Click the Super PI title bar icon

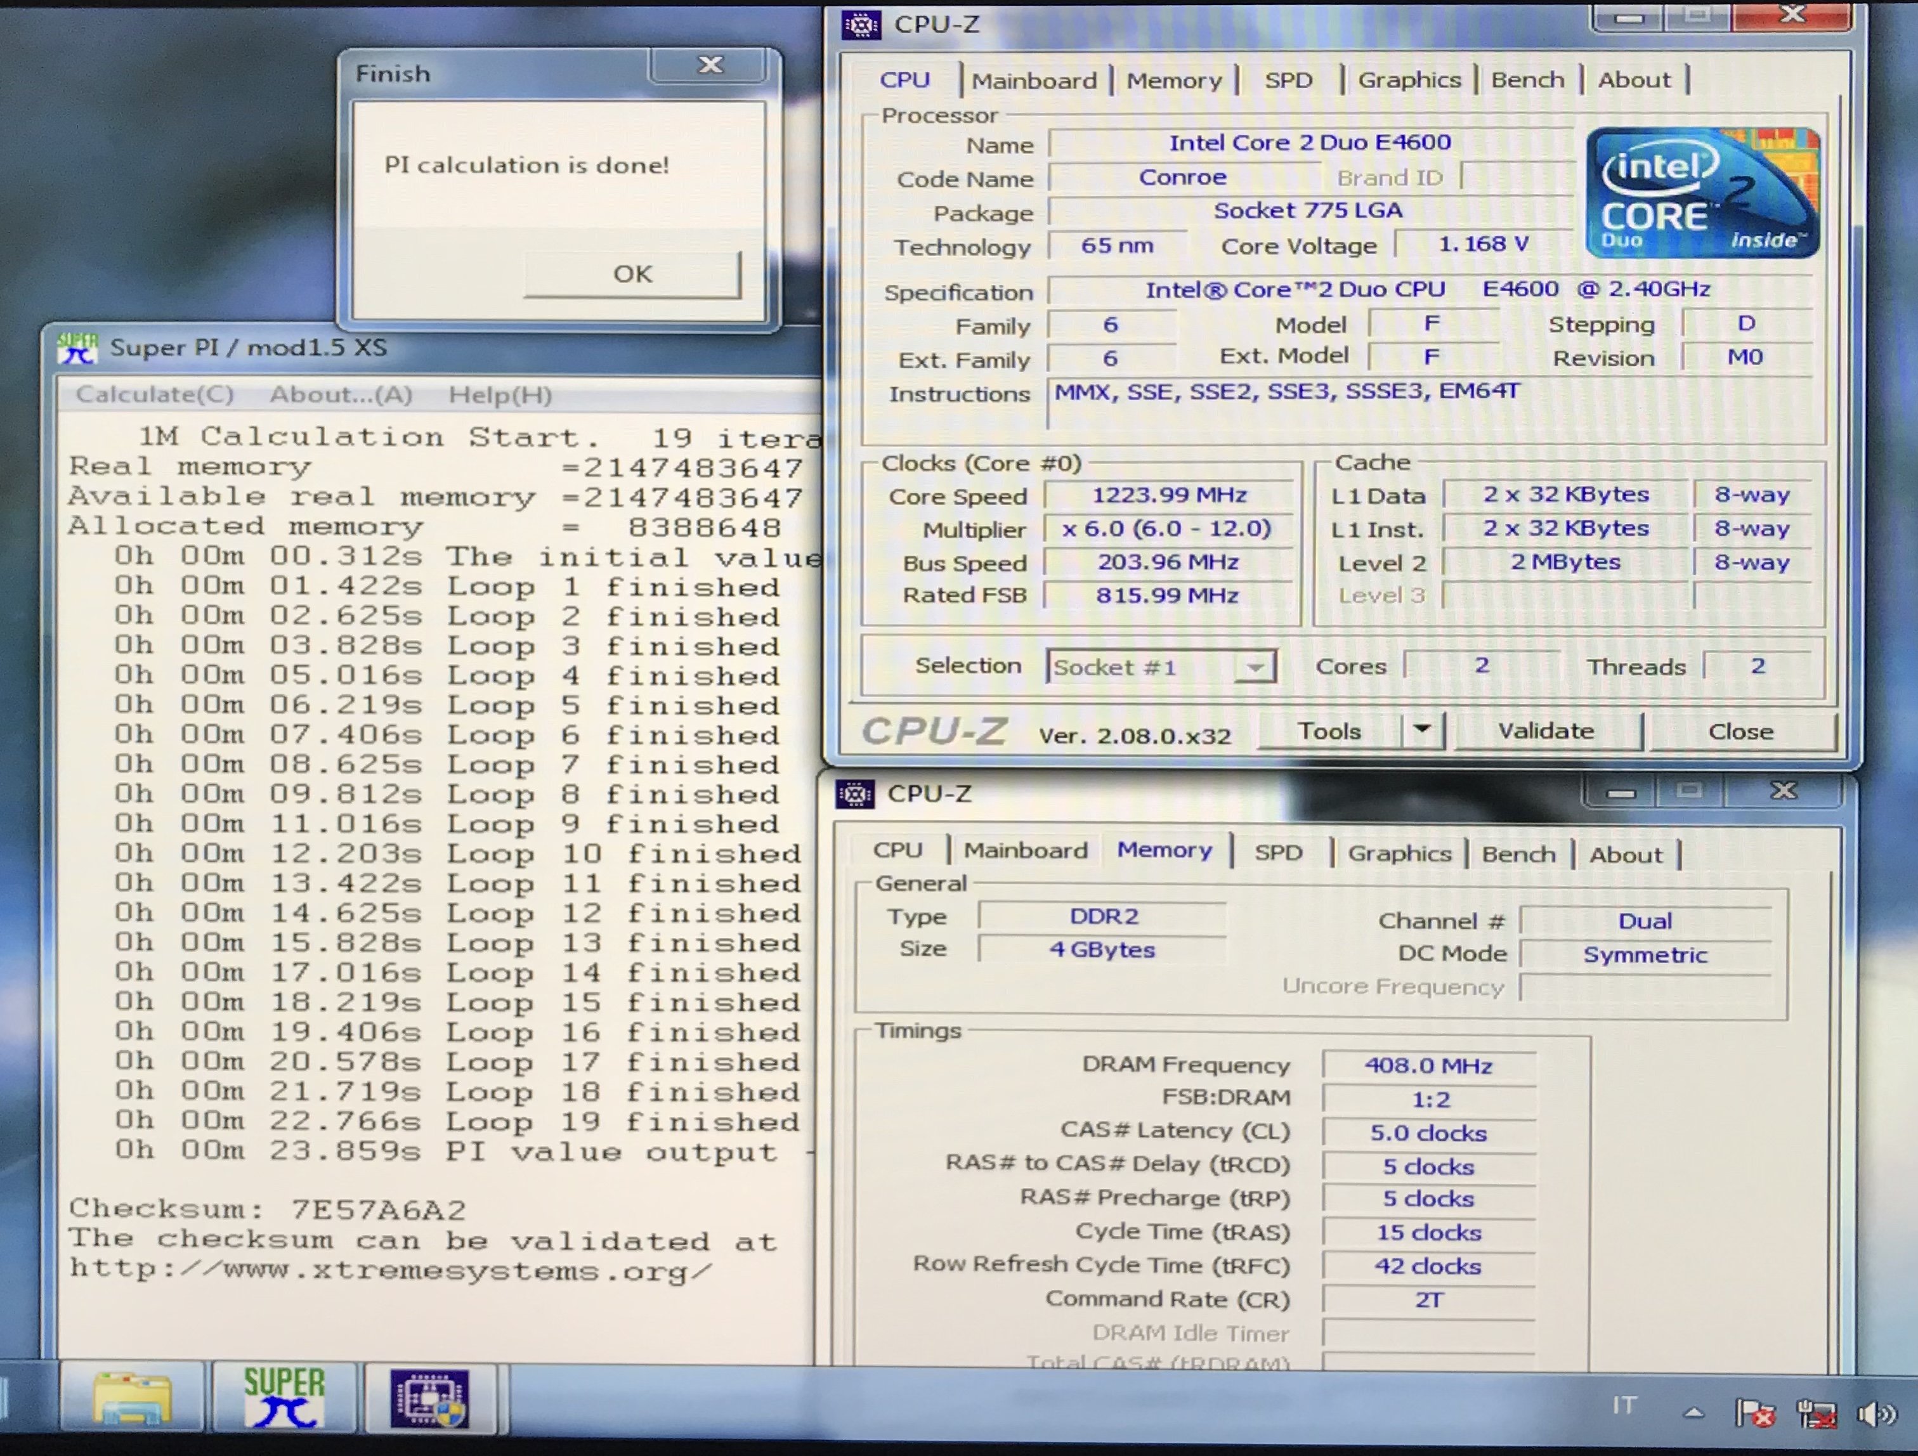pyautogui.click(x=78, y=349)
